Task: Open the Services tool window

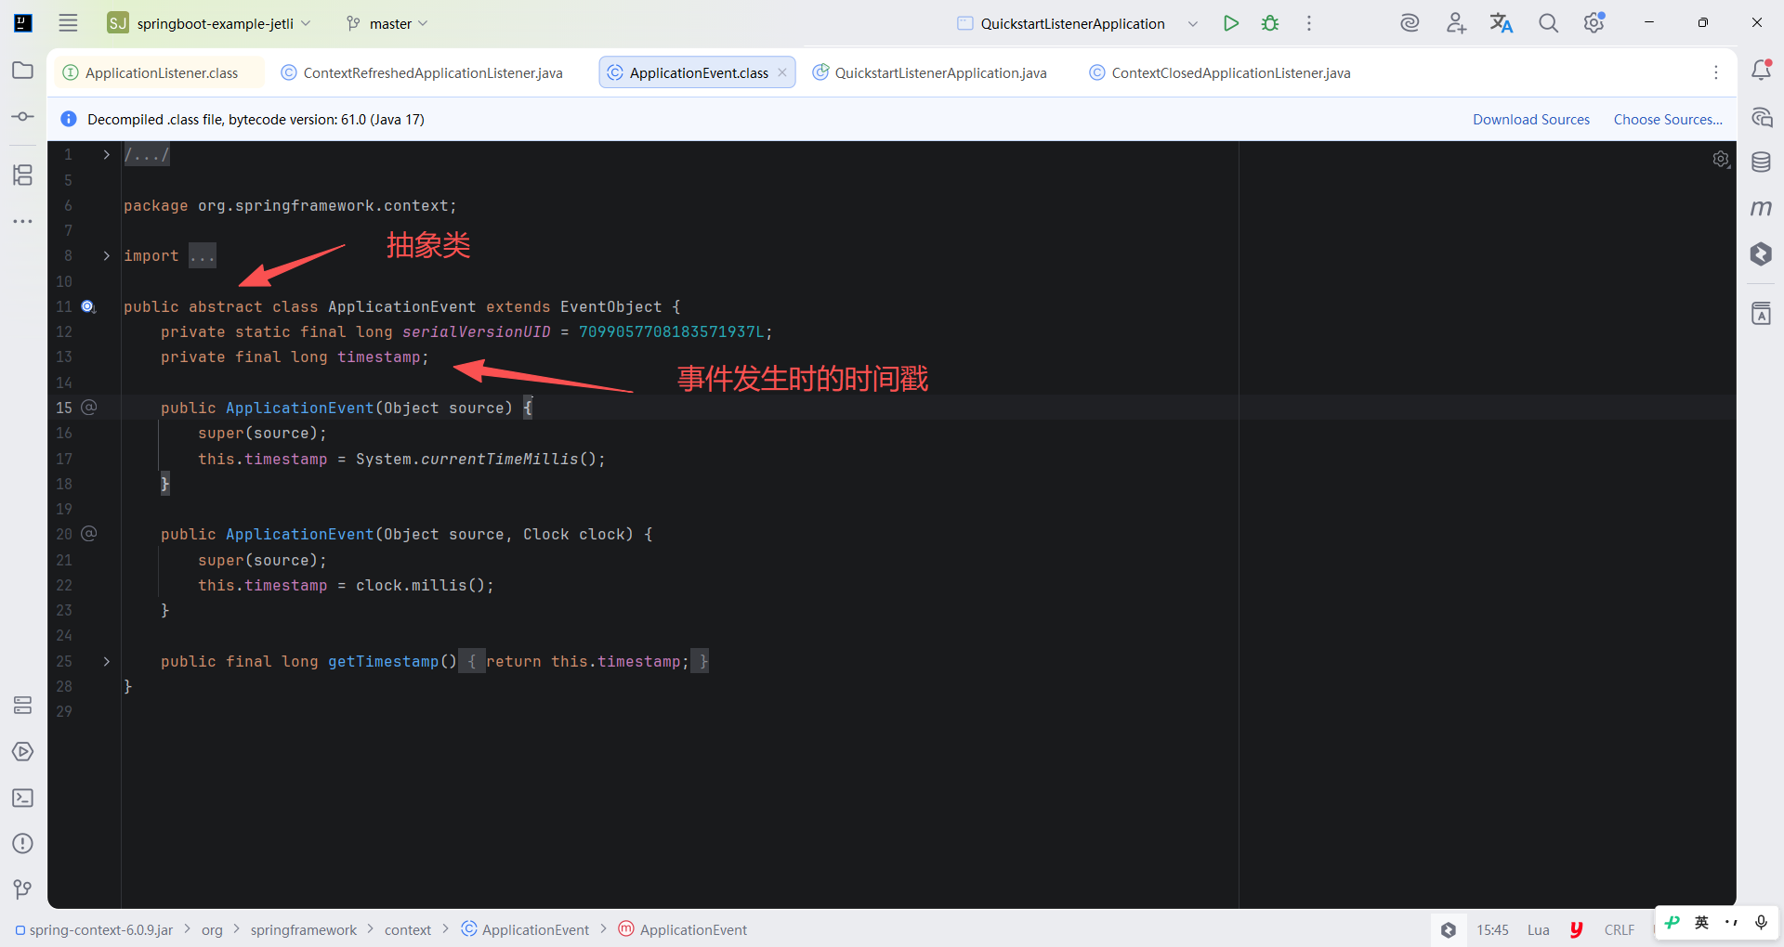Action: [x=23, y=706]
